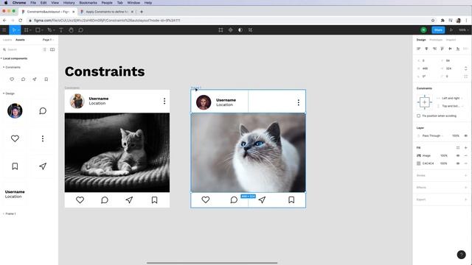Switch to the Inspect tab
The height and width of the screenshot is (265, 472).
coord(451,40)
